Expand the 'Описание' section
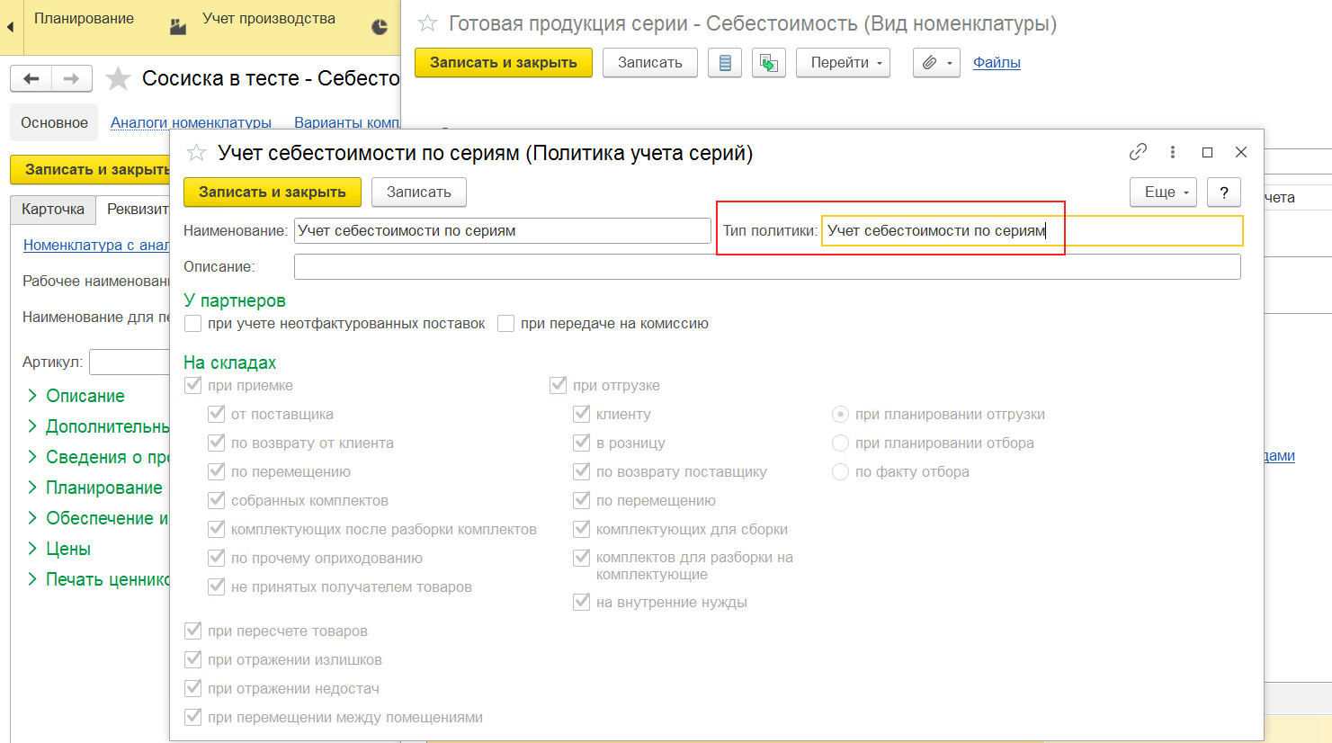This screenshot has width=1332, height=743. pyautogui.click(x=85, y=396)
